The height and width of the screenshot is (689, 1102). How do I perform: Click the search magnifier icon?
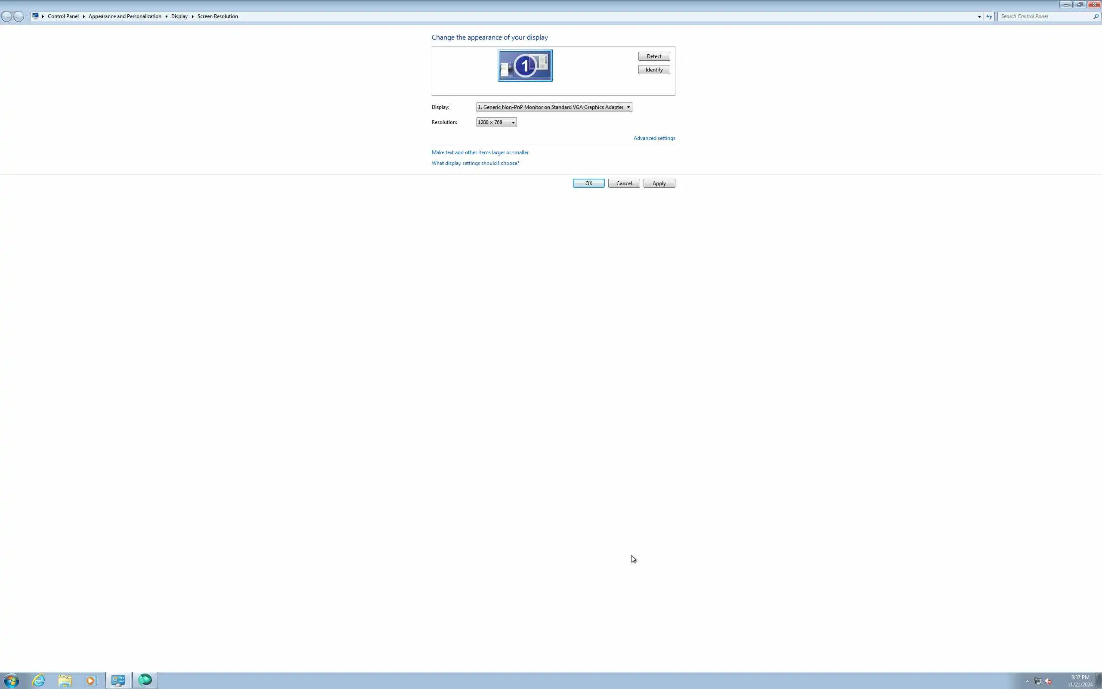[x=1096, y=16]
